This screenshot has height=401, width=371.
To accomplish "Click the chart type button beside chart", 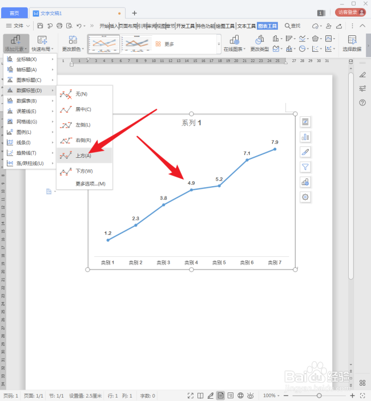I will [x=305, y=182].
